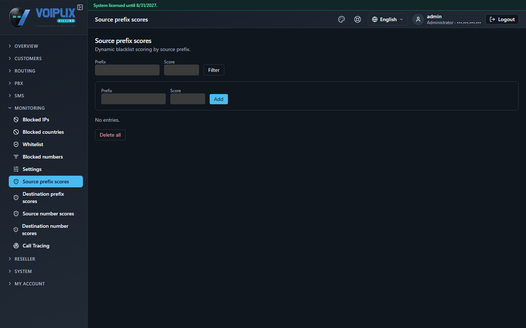Focus the filter Prefix input field
Image resolution: width=526 pixels, height=328 pixels.
[127, 70]
